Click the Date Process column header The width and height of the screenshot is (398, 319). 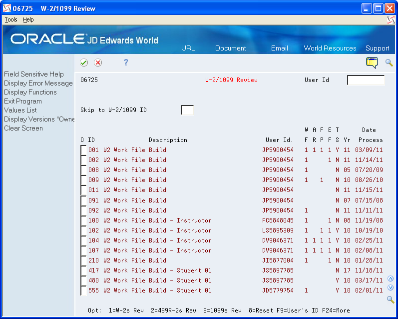(371, 135)
